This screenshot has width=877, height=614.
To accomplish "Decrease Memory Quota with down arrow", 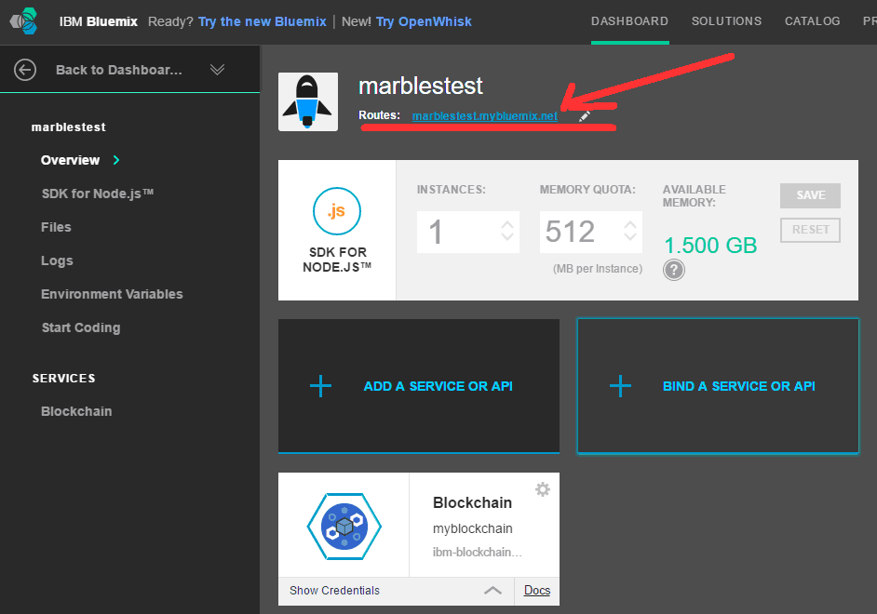I will click(630, 236).
